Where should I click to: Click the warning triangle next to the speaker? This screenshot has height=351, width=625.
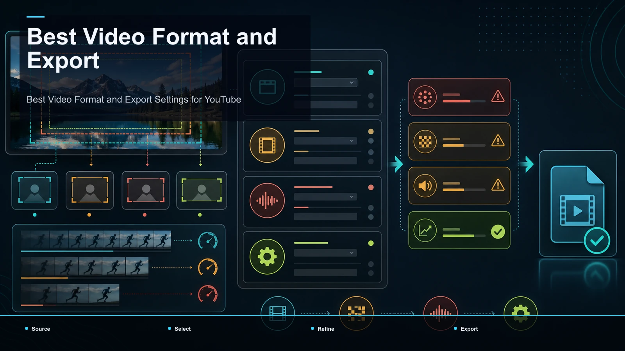(x=498, y=185)
